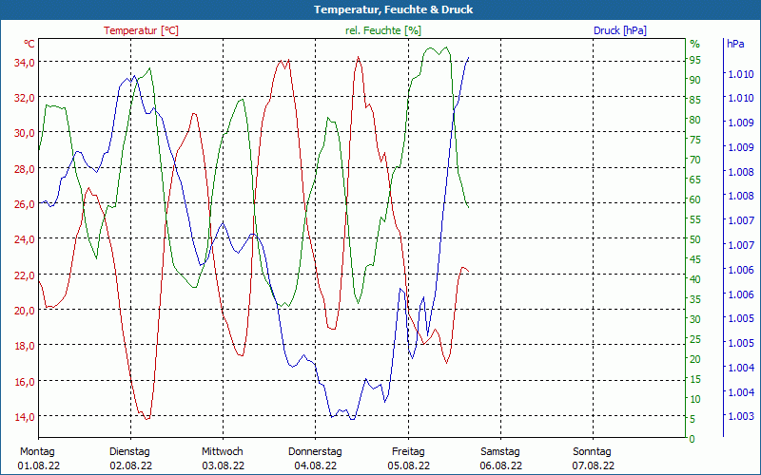Click the '16,0' temperature axis value

tap(25, 382)
